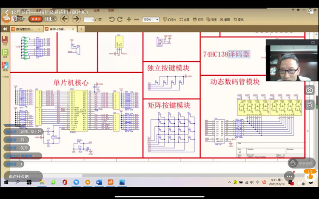Tap the thumbs-up like button
This screenshot has height=199, width=319.
[310, 176]
